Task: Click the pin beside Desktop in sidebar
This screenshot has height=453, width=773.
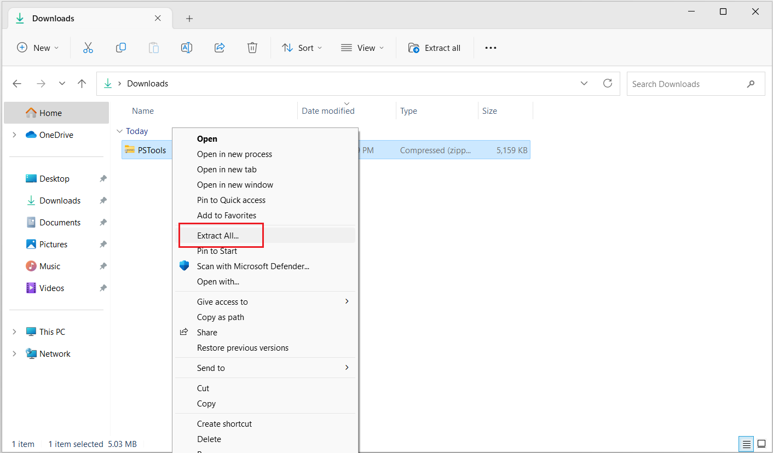Action: click(103, 179)
